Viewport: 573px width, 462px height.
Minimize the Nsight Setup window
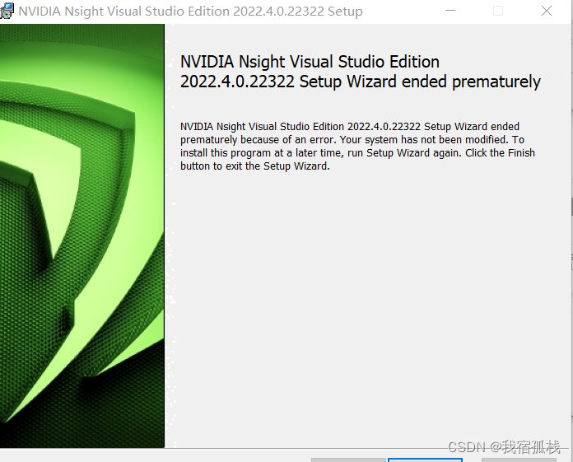pyautogui.click(x=450, y=11)
